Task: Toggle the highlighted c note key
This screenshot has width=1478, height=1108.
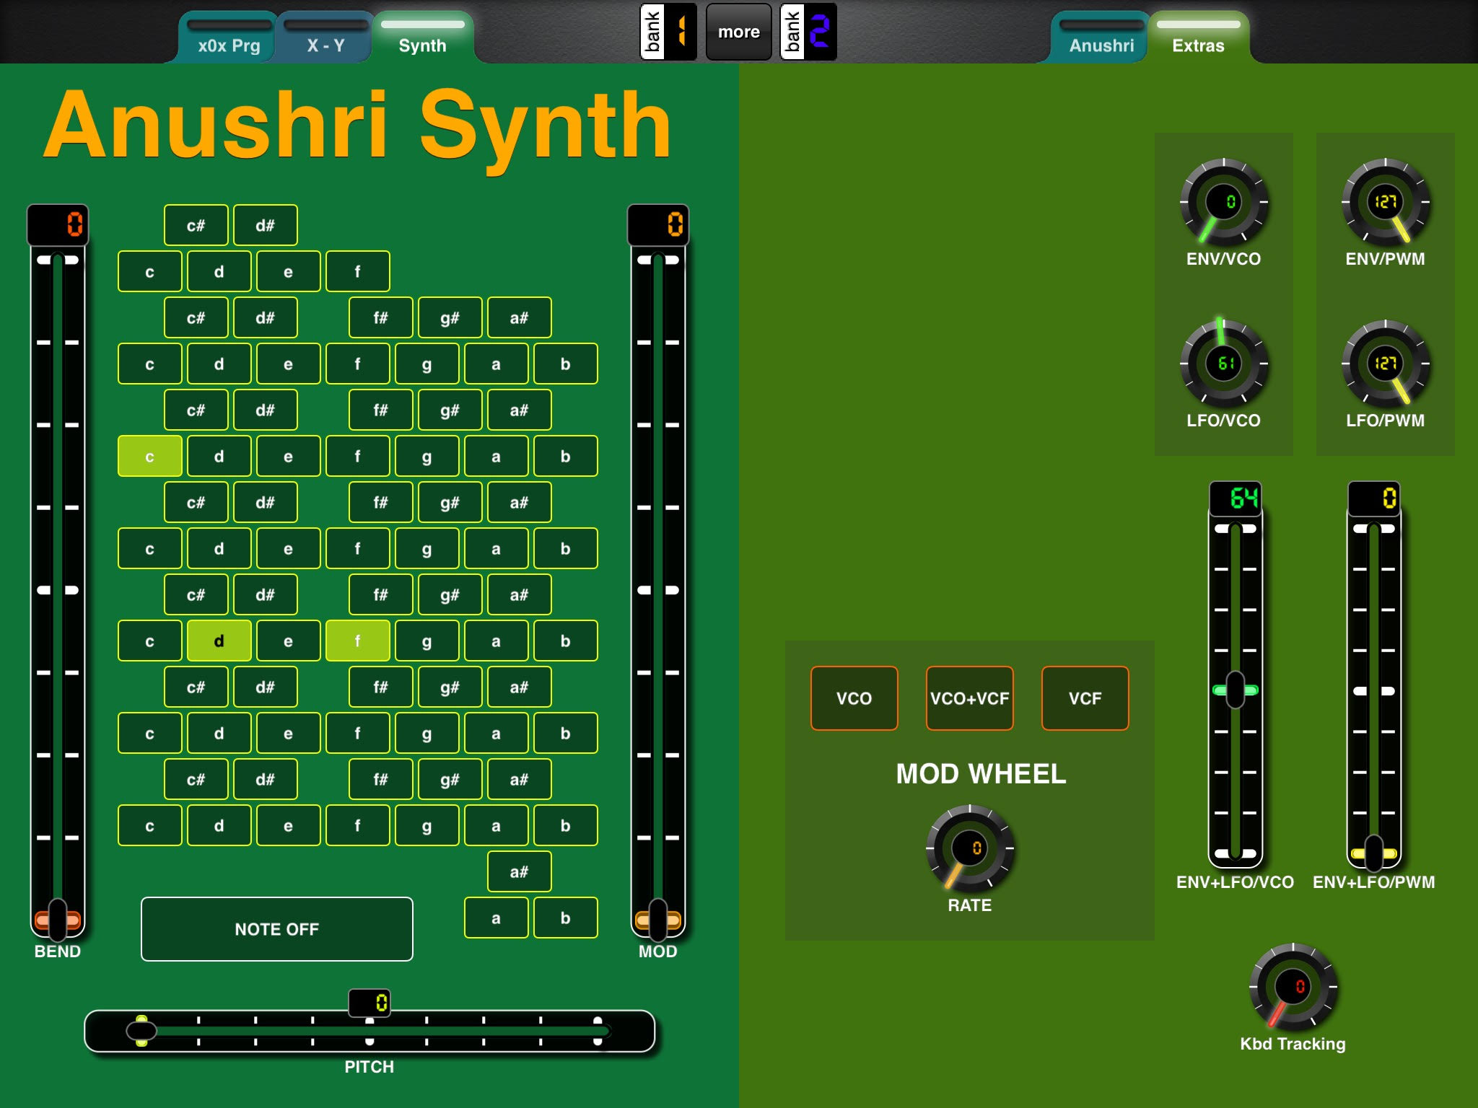Action: (x=150, y=456)
